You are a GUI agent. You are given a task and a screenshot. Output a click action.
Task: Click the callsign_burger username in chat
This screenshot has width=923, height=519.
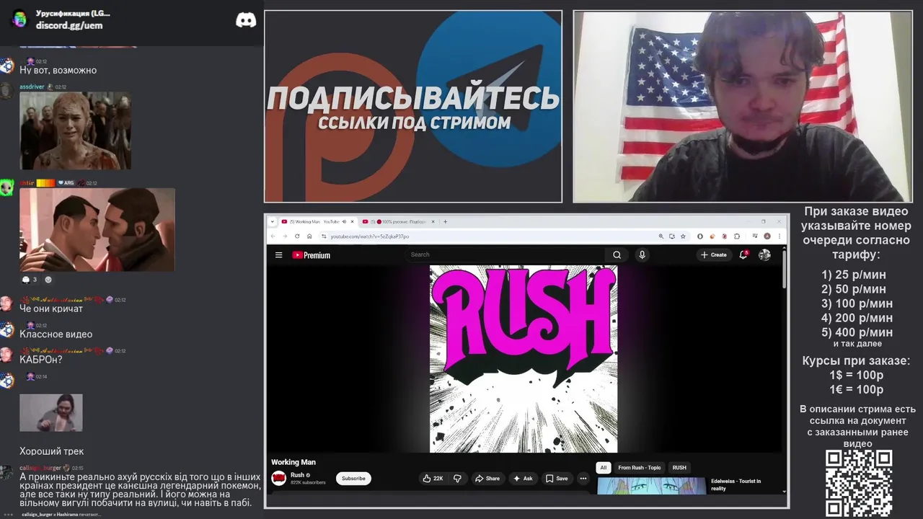(40, 468)
